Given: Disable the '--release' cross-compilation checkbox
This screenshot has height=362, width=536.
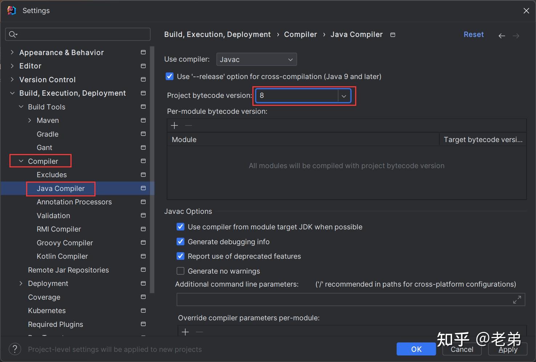Looking at the screenshot, I should (170, 76).
